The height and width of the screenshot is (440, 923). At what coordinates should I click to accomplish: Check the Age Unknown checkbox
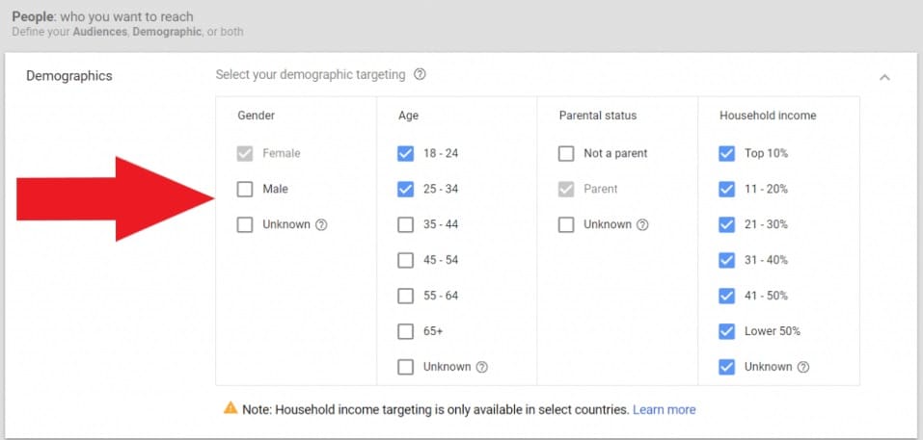pos(406,367)
